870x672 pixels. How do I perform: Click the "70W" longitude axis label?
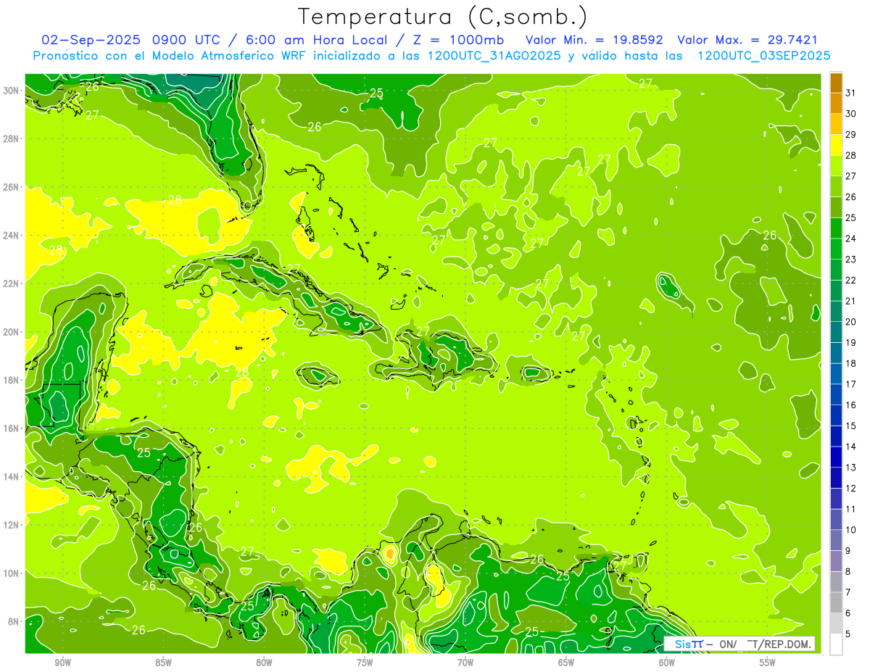point(465,663)
